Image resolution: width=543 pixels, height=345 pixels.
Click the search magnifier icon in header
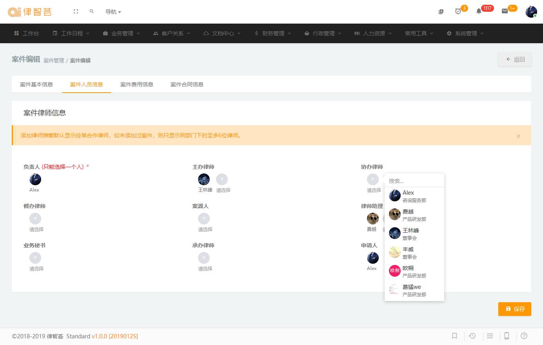pos(92,12)
